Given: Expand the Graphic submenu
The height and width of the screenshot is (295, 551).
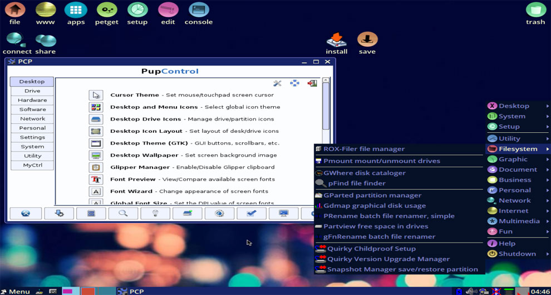Looking at the screenshot, I should pos(518,159).
